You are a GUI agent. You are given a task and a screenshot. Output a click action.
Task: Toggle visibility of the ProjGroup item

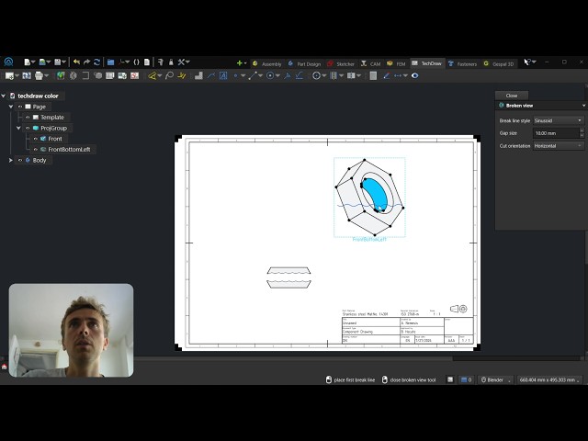click(28, 129)
